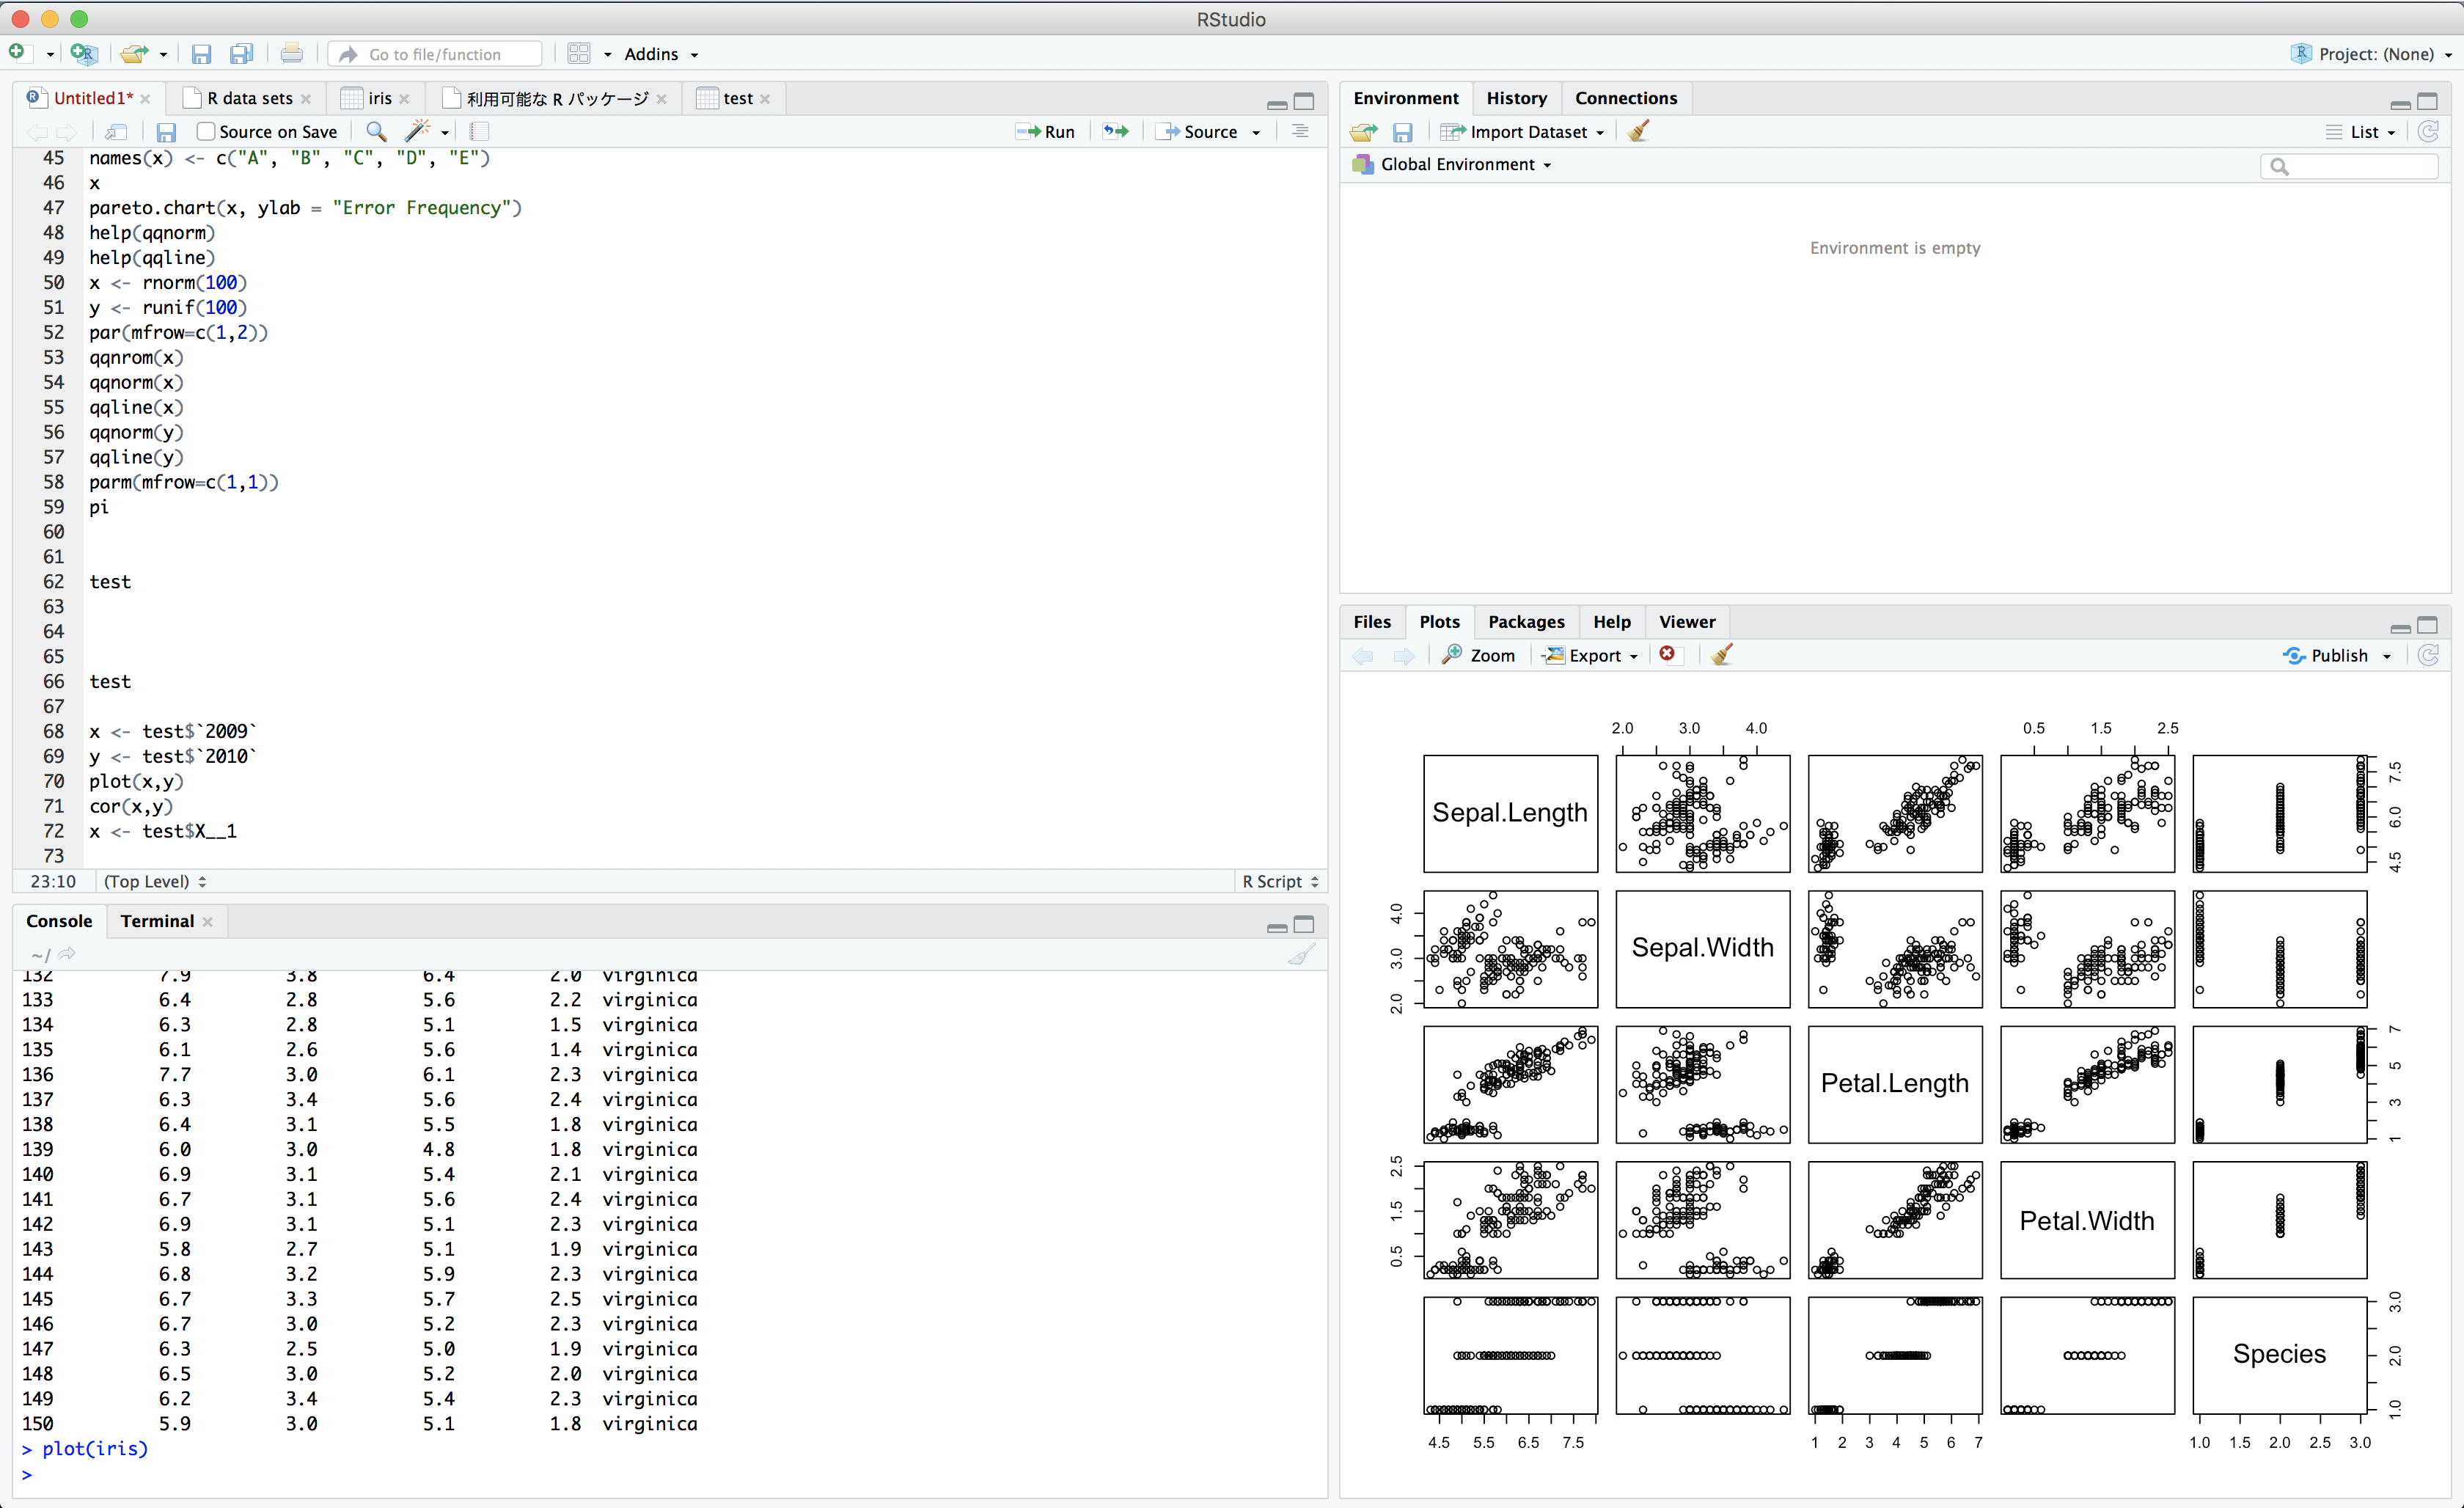Click the print document icon in toolbar
Viewport: 2464px width, 1508px height.
point(291,54)
